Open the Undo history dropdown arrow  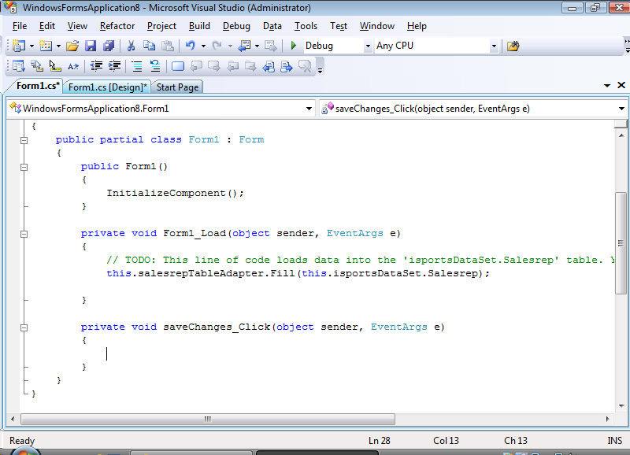pos(203,46)
